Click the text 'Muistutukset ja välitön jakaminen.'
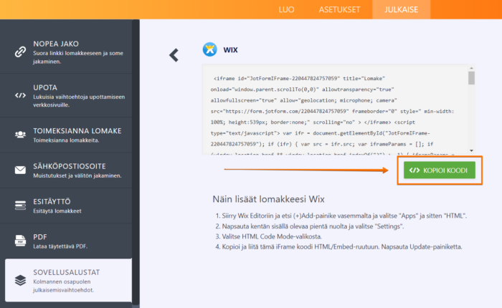This screenshot has width=502, height=308. tap(77, 175)
